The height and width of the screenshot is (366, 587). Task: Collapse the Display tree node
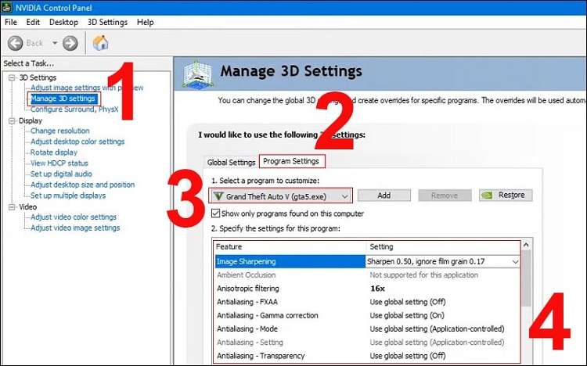point(12,120)
